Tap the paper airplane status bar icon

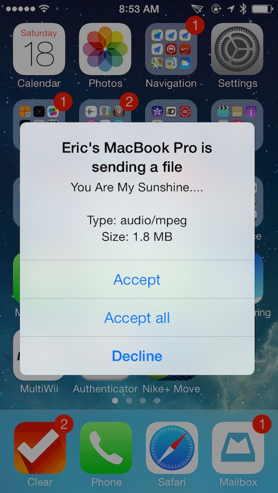[197, 9]
